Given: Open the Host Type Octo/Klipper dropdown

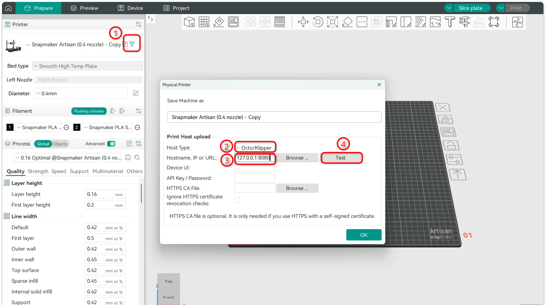Looking at the screenshot, I should pyautogui.click(x=255, y=148).
